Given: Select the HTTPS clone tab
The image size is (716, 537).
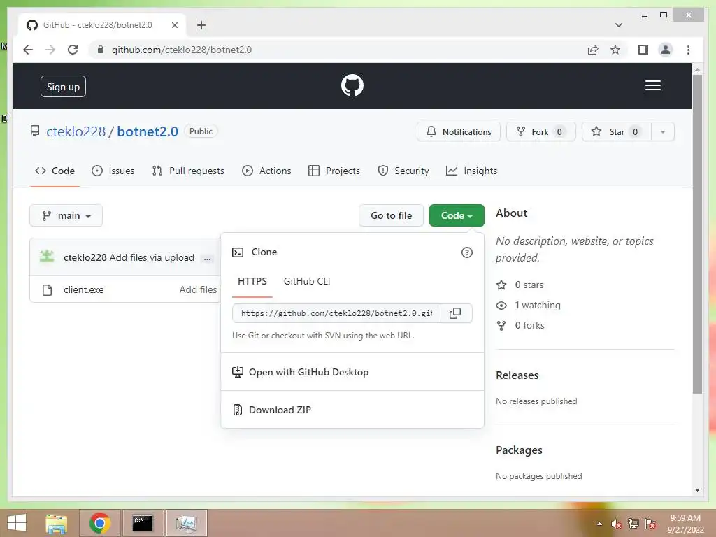Looking at the screenshot, I should tap(252, 281).
